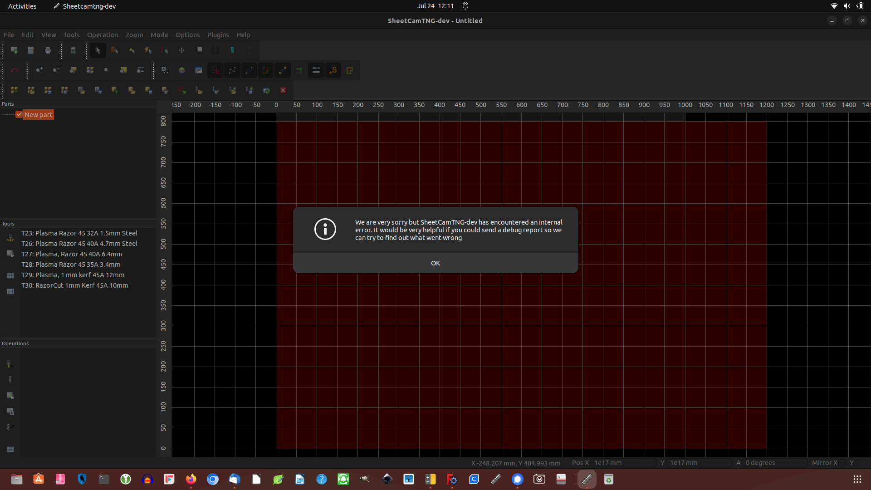Select tool T29: Plasma, 1 mm kerf 45A 12mm
This screenshot has width=871, height=490.
(73, 275)
